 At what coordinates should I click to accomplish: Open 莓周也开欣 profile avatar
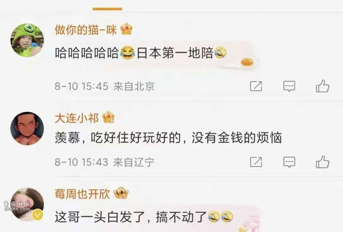click(27, 204)
